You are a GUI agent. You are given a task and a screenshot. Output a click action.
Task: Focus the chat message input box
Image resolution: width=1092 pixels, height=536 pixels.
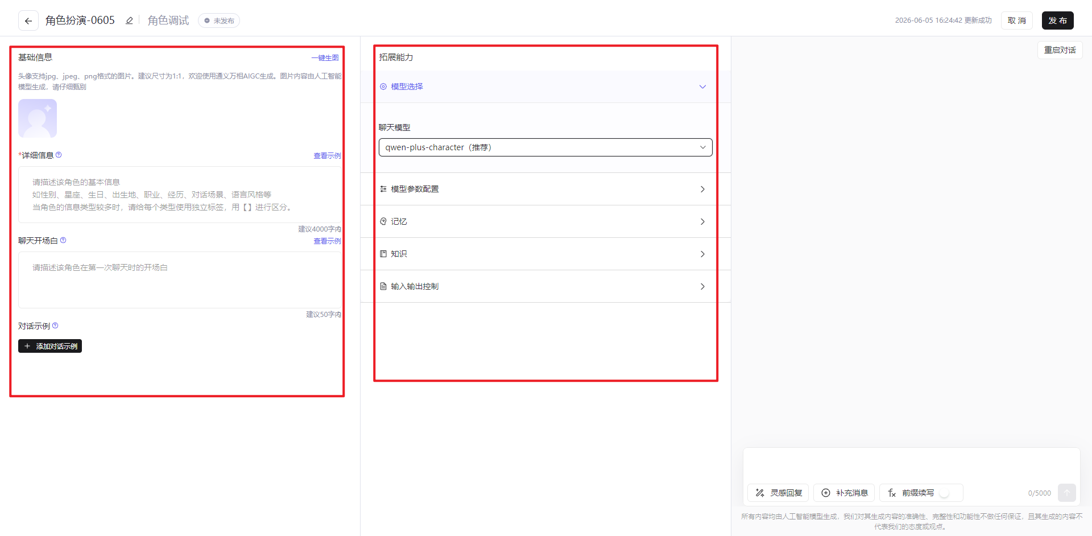click(x=911, y=465)
